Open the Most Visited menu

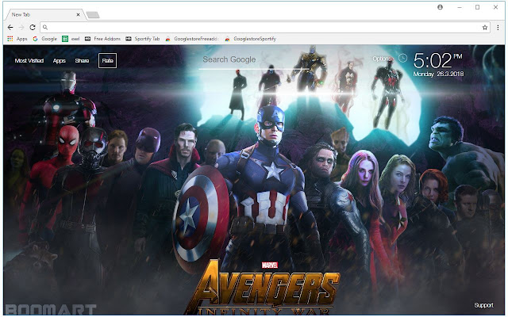[29, 60]
